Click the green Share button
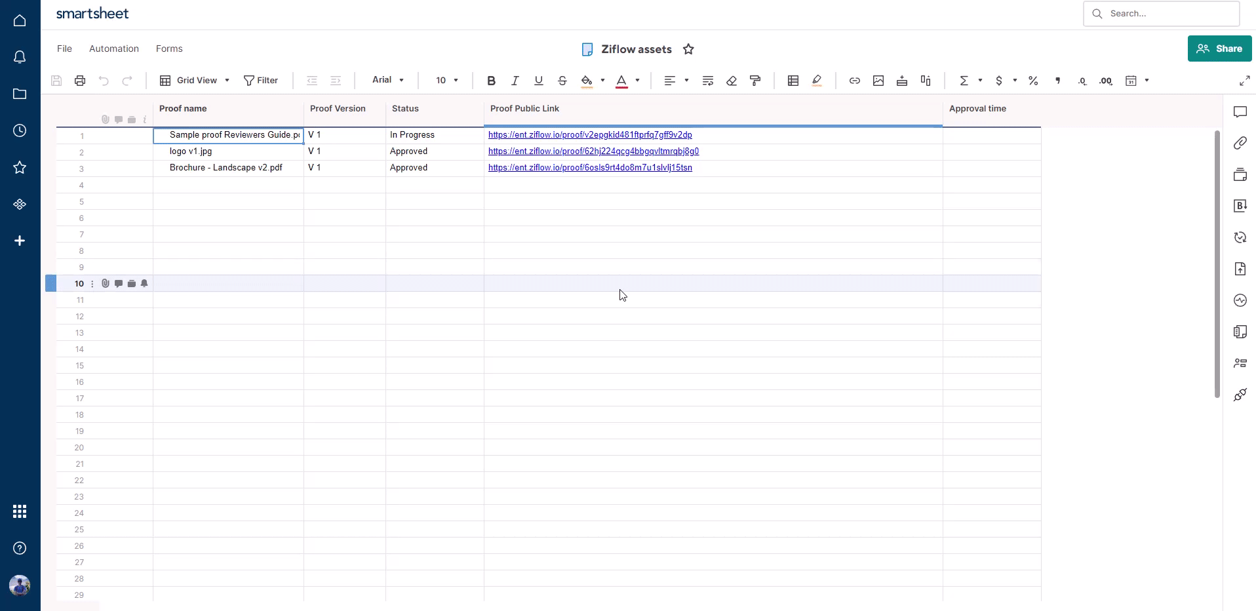The width and height of the screenshot is (1256, 611). pyautogui.click(x=1219, y=49)
